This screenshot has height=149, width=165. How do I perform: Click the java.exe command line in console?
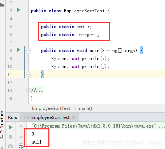click(x=98, y=126)
